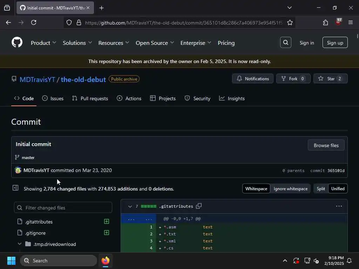
Task: Open the Issues tab
Action: [x=53, y=98]
